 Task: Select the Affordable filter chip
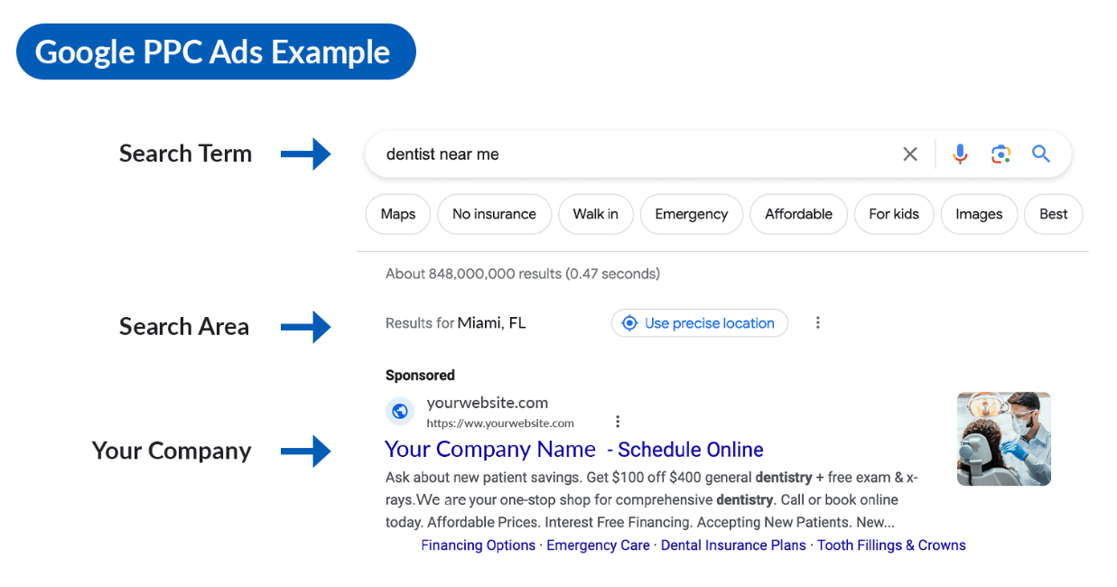(x=798, y=214)
